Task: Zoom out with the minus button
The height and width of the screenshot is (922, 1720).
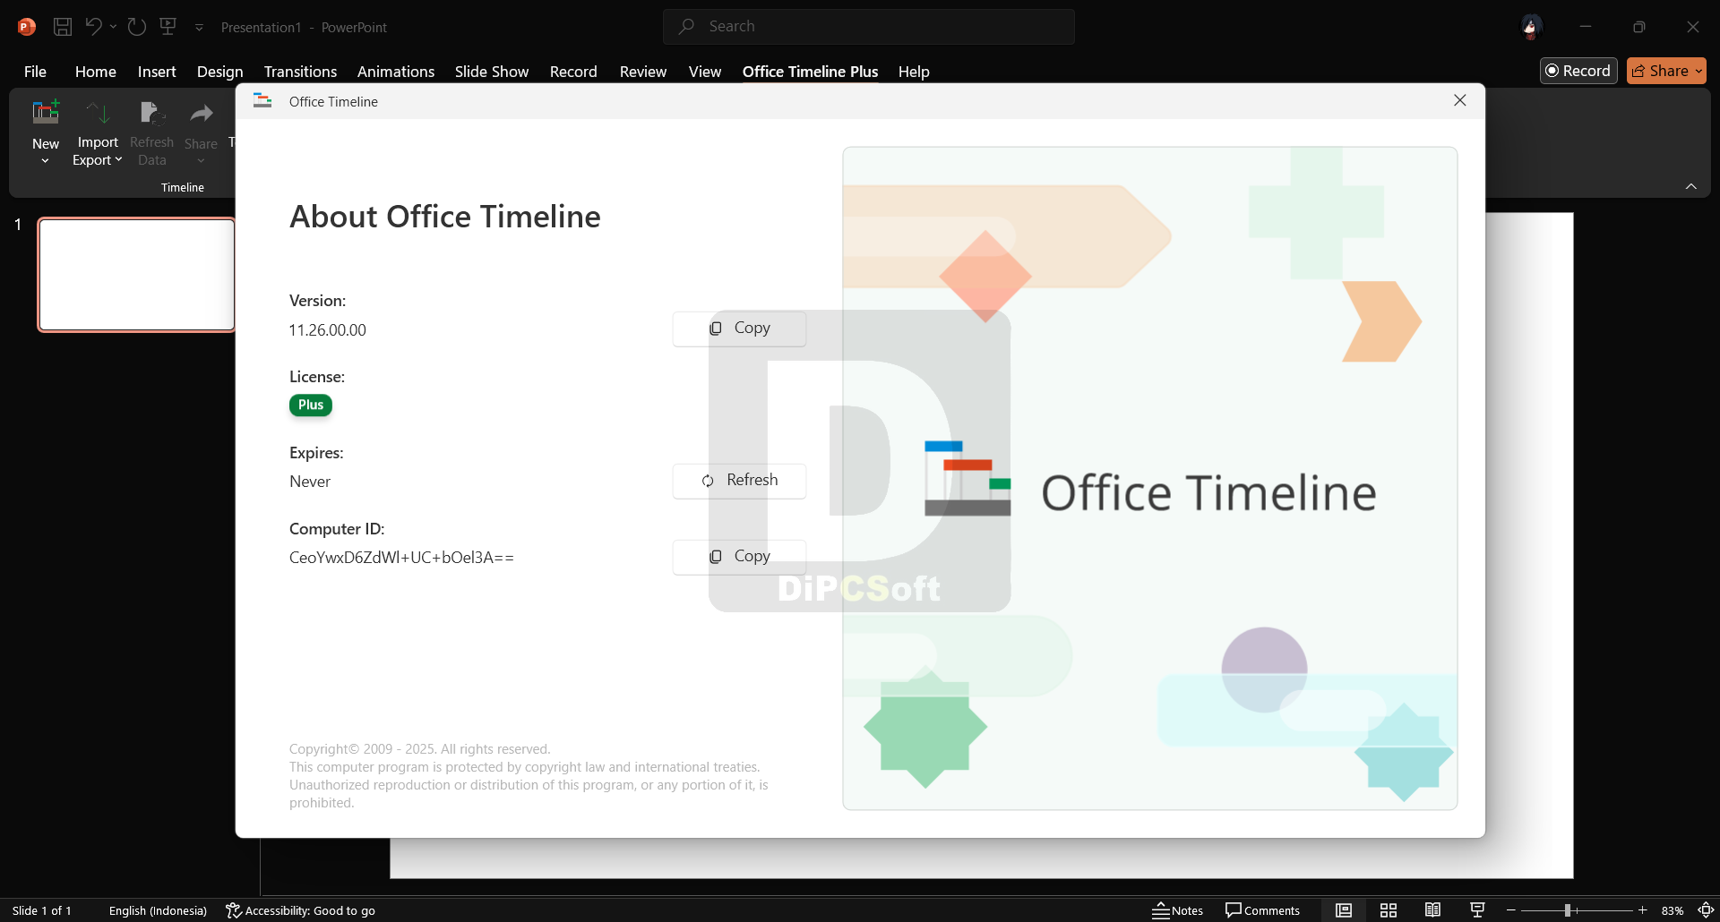Action: click(1510, 910)
